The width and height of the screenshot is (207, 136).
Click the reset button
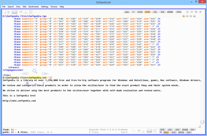click(x=177, y=129)
